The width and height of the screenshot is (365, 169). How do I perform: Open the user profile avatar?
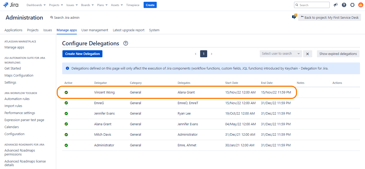coord(361,5)
